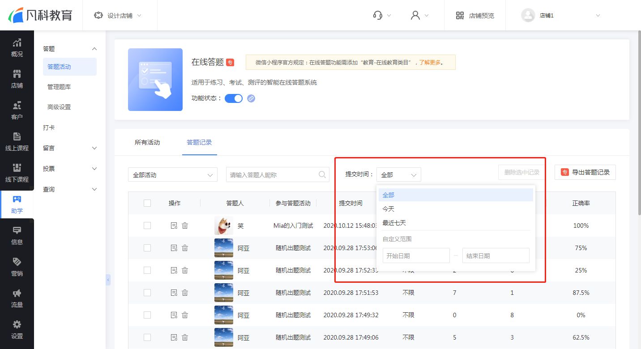View details of 2020.09.28 17:49:32 record
Viewport: 641px width, 349px height.
click(x=174, y=315)
